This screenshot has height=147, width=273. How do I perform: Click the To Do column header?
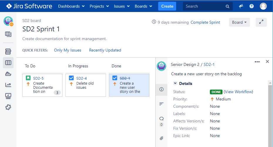coord(30,66)
